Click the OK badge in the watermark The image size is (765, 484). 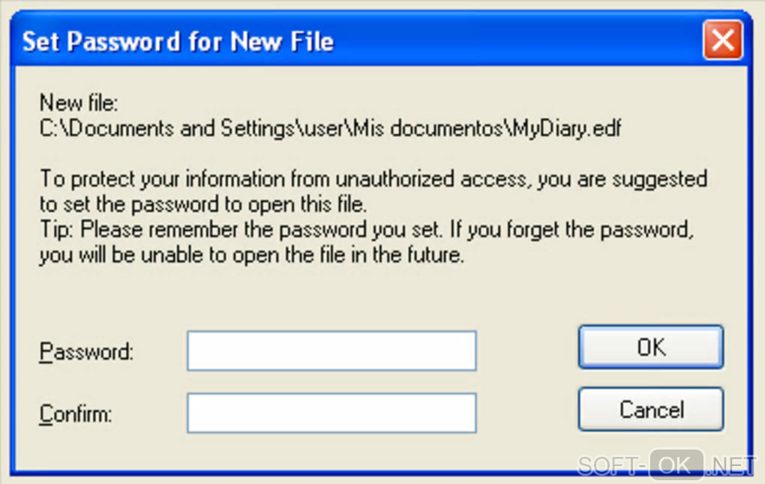click(x=676, y=465)
